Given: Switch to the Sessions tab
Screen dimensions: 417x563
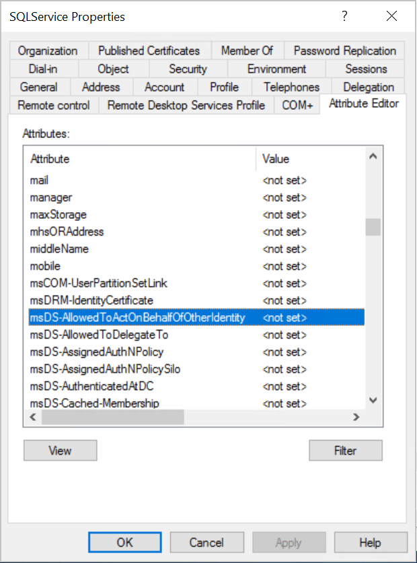Looking at the screenshot, I should [366, 68].
